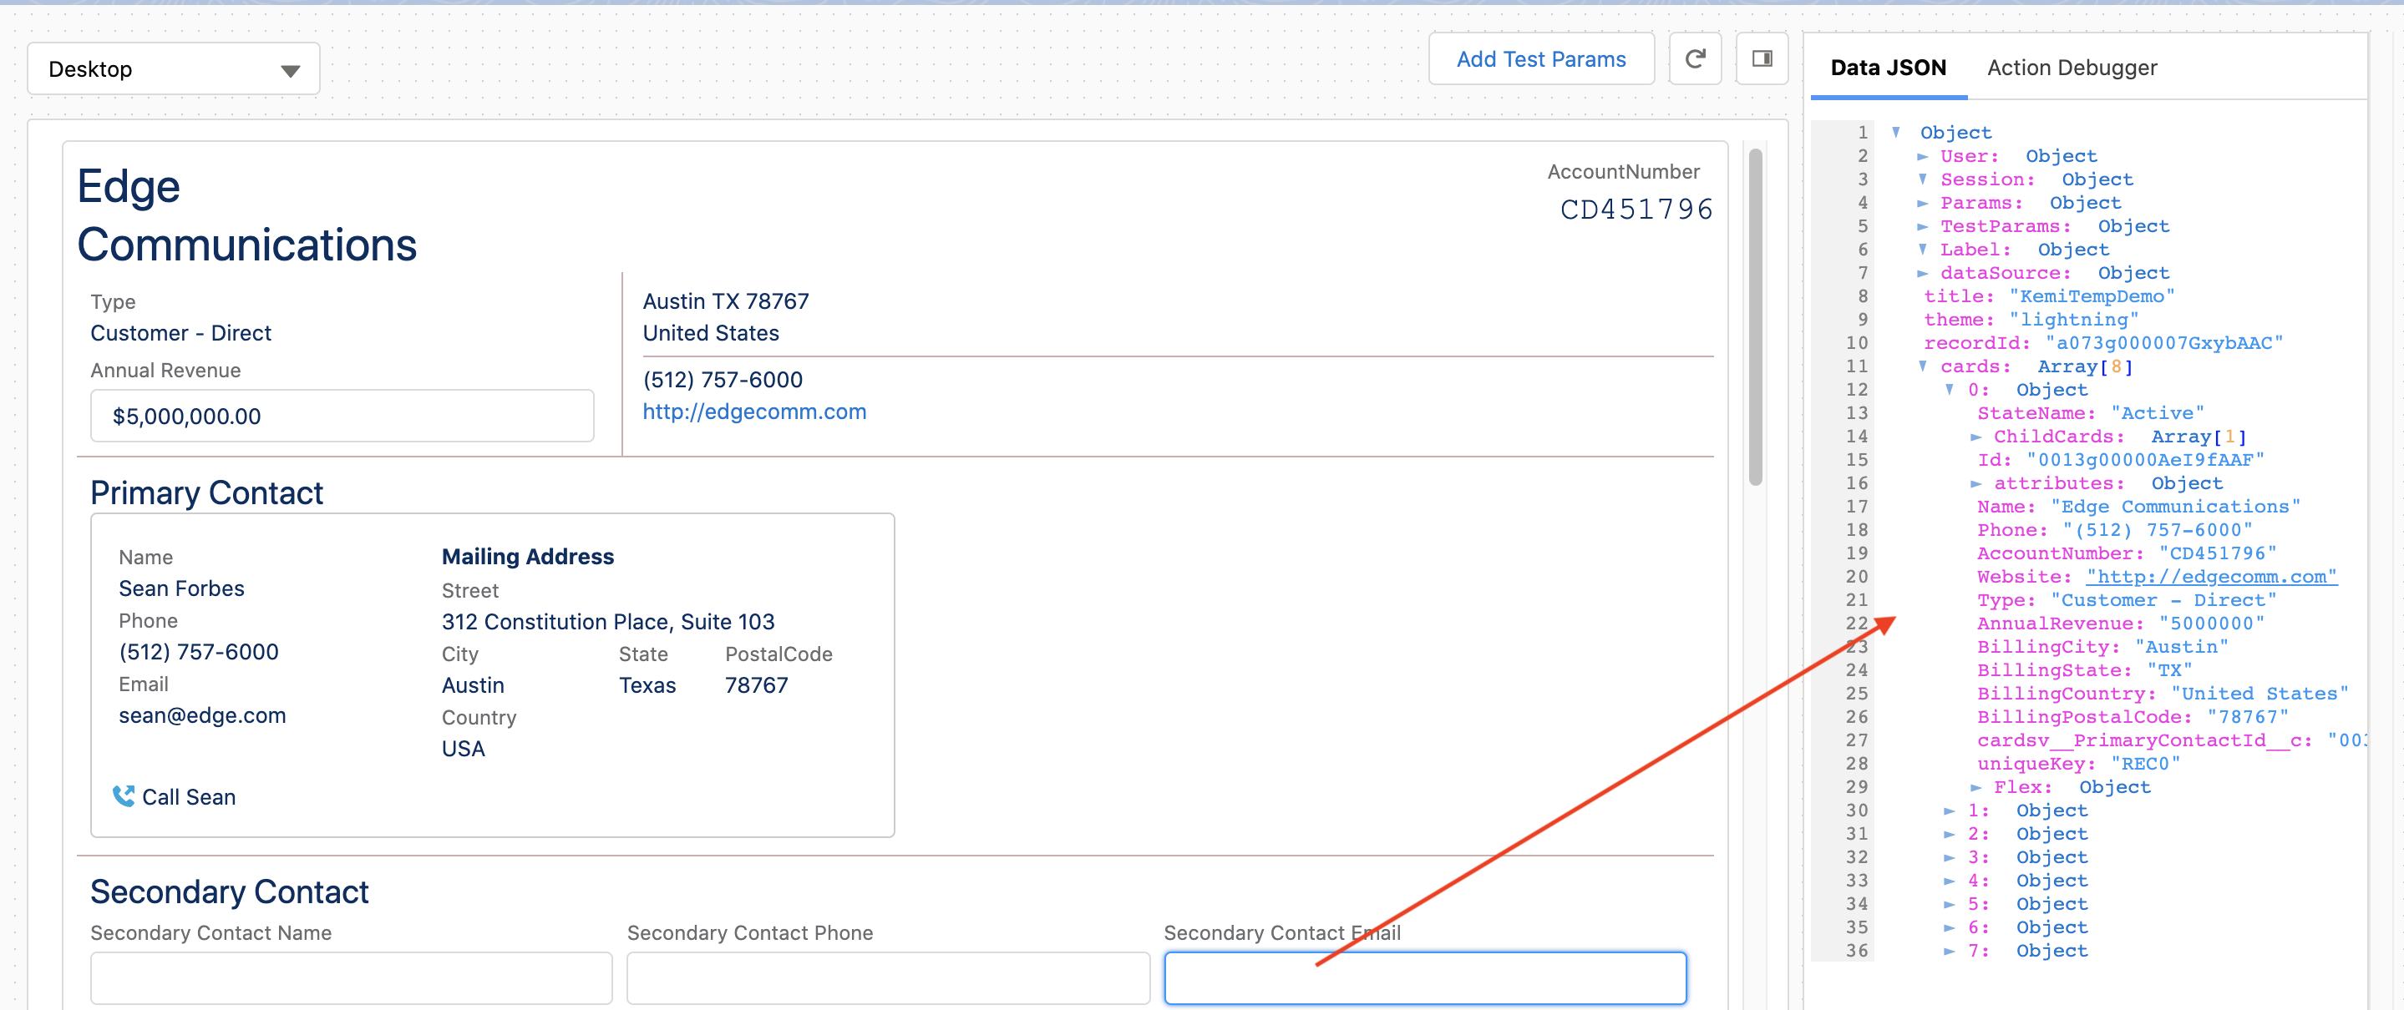
Task: Click the title KemiTempDemo JSON line
Action: pyautogui.click(x=2049, y=295)
